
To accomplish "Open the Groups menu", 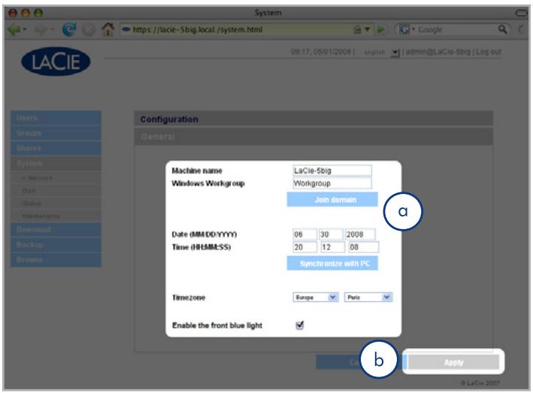I will click(x=56, y=133).
